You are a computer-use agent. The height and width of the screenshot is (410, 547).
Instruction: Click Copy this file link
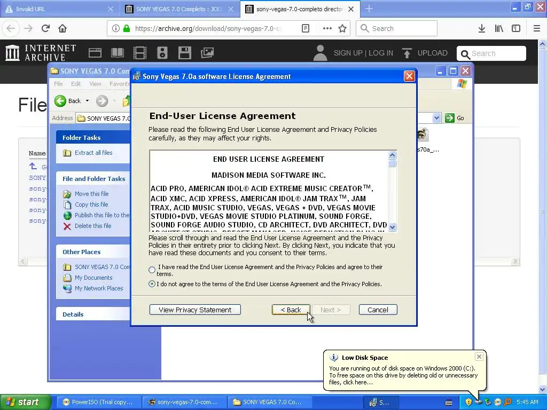click(x=91, y=204)
